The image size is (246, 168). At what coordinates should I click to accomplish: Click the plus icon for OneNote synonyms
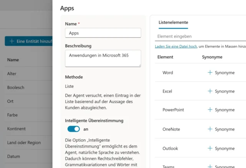[x=210, y=129]
